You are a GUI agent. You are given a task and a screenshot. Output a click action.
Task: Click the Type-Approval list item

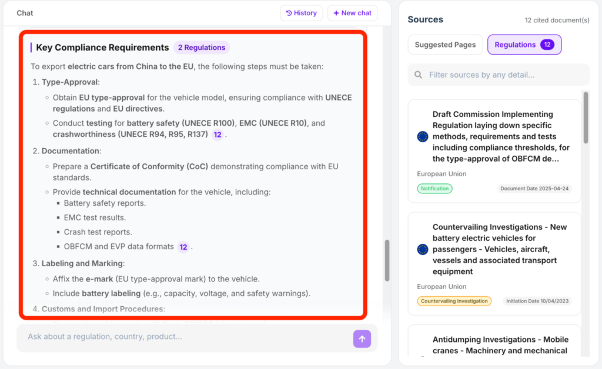(x=71, y=82)
